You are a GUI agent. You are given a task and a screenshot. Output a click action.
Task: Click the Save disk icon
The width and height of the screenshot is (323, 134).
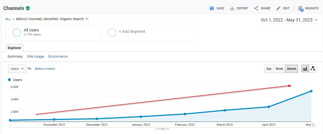(212, 8)
